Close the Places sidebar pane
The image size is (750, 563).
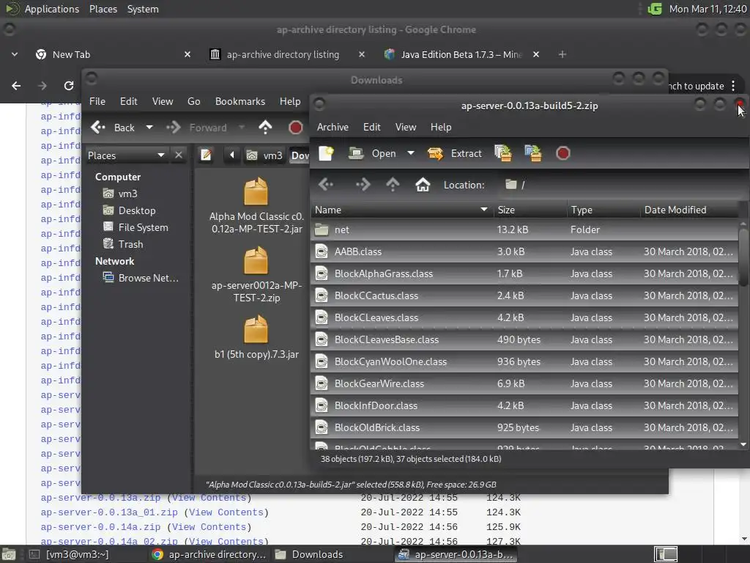point(179,155)
